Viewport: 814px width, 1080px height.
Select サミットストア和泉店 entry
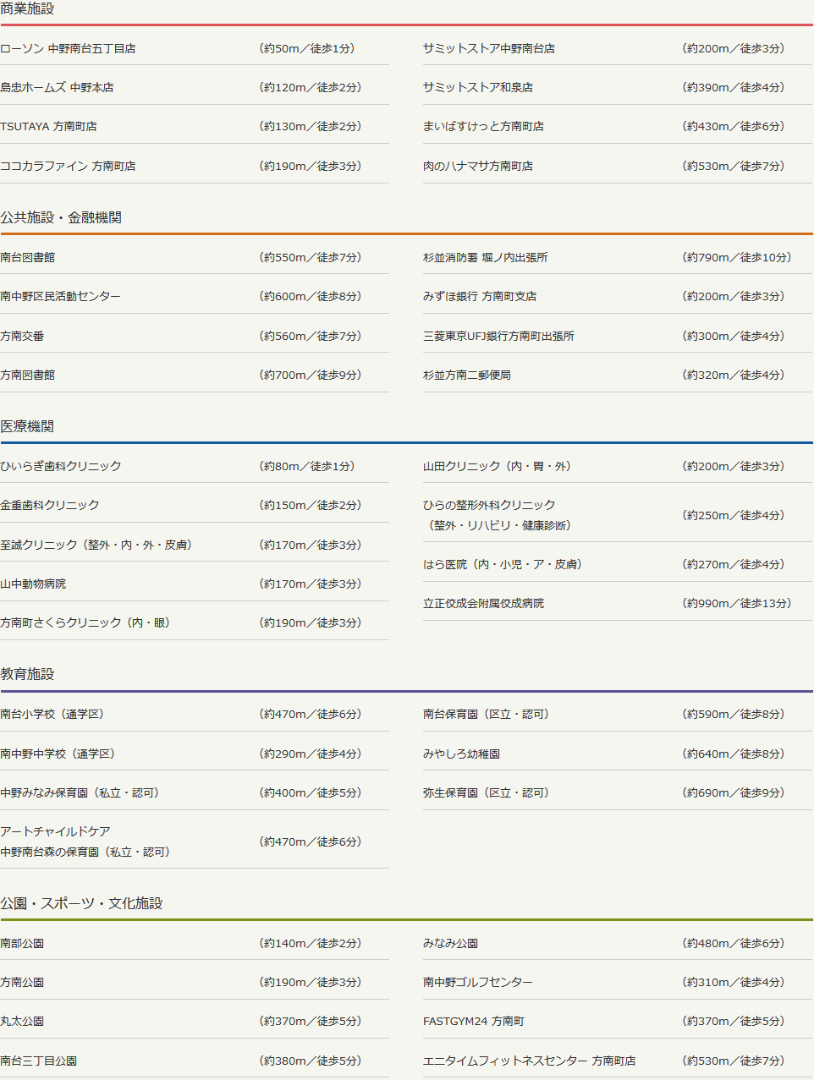click(x=478, y=87)
